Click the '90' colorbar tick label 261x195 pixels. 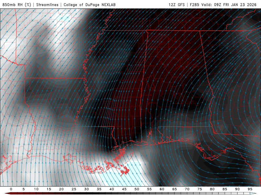tap(238, 189)
